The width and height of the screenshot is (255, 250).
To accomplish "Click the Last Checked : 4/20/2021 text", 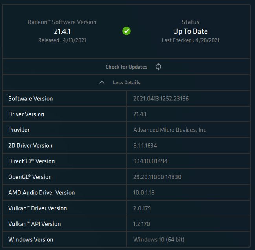I will (191, 40).
